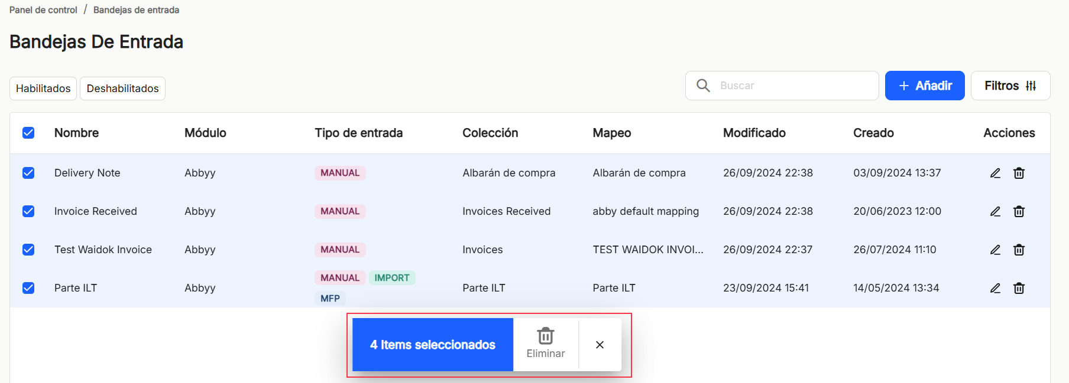Switch to the Deshabilitados tab

(x=122, y=89)
